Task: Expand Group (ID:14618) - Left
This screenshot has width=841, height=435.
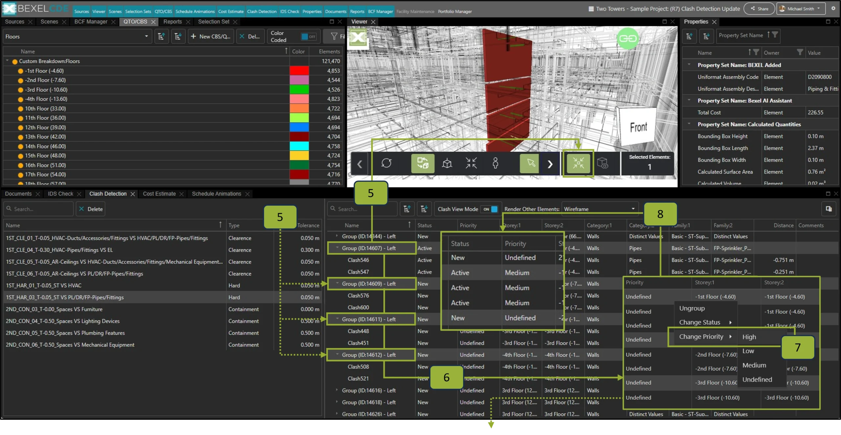Action: (337, 402)
